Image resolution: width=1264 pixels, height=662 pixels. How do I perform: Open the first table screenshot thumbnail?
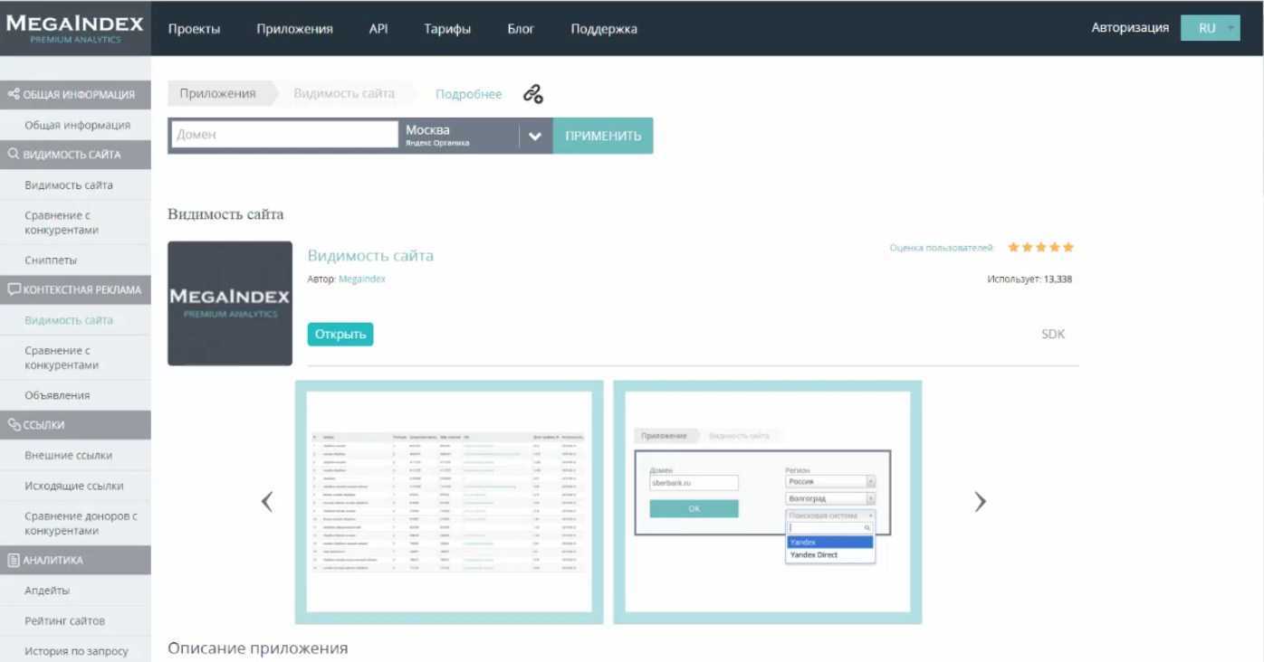click(x=449, y=502)
